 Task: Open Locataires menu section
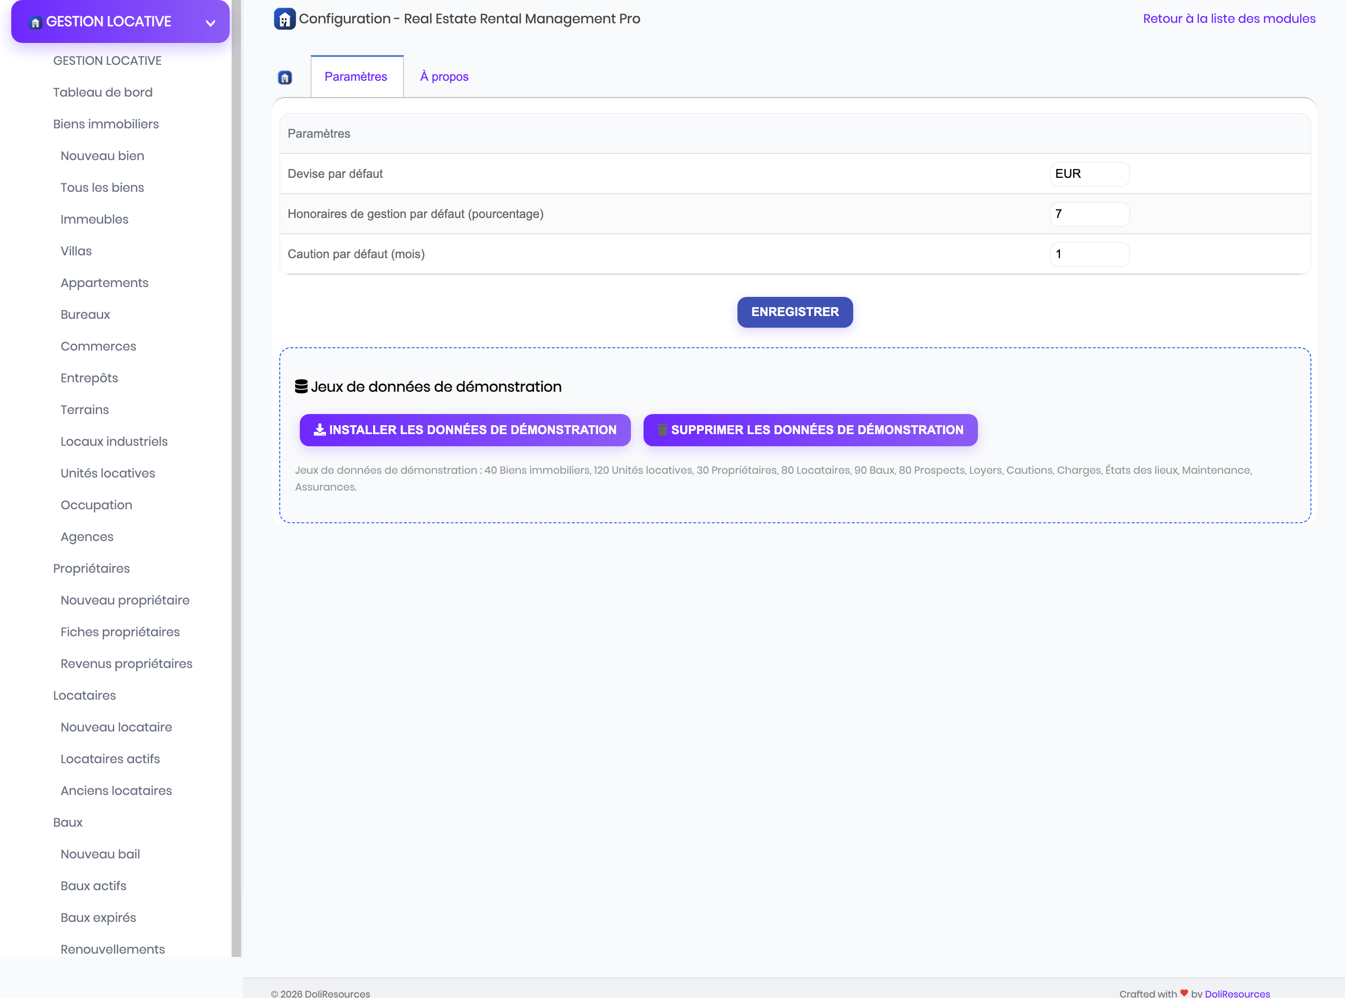pyautogui.click(x=84, y=696)
